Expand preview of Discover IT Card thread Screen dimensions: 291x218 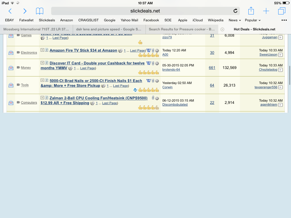[42, 63]
